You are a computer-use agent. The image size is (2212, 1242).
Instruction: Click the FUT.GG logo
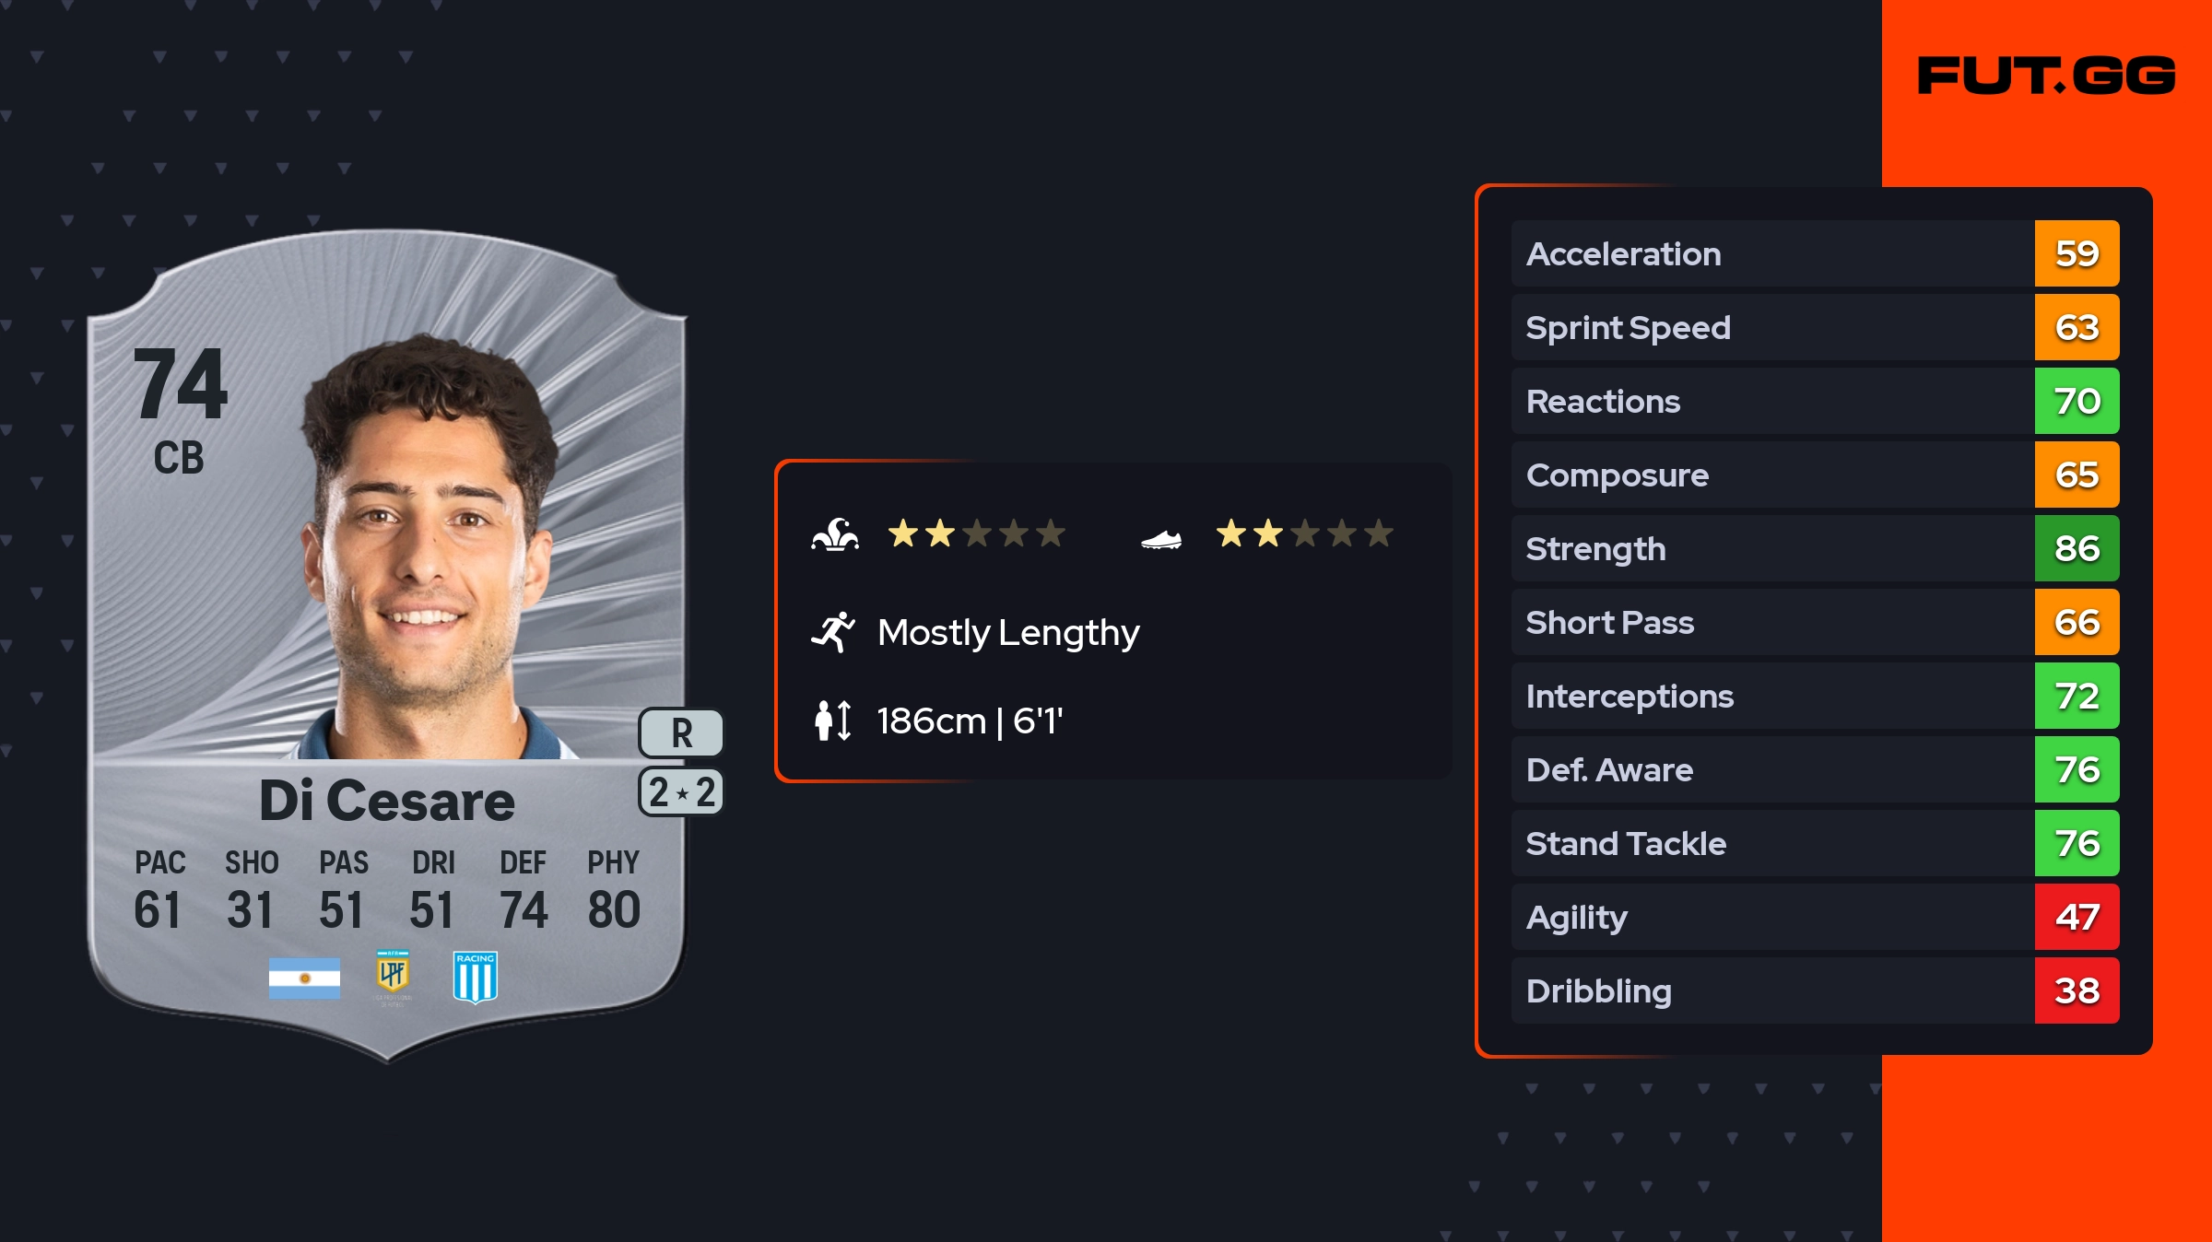tap(2046, 76)
